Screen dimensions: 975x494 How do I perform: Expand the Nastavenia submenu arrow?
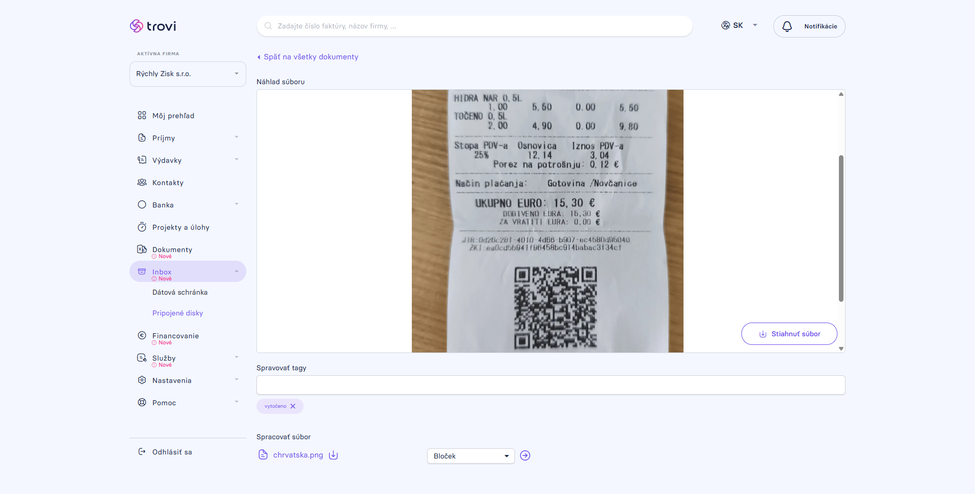(237, 380)
